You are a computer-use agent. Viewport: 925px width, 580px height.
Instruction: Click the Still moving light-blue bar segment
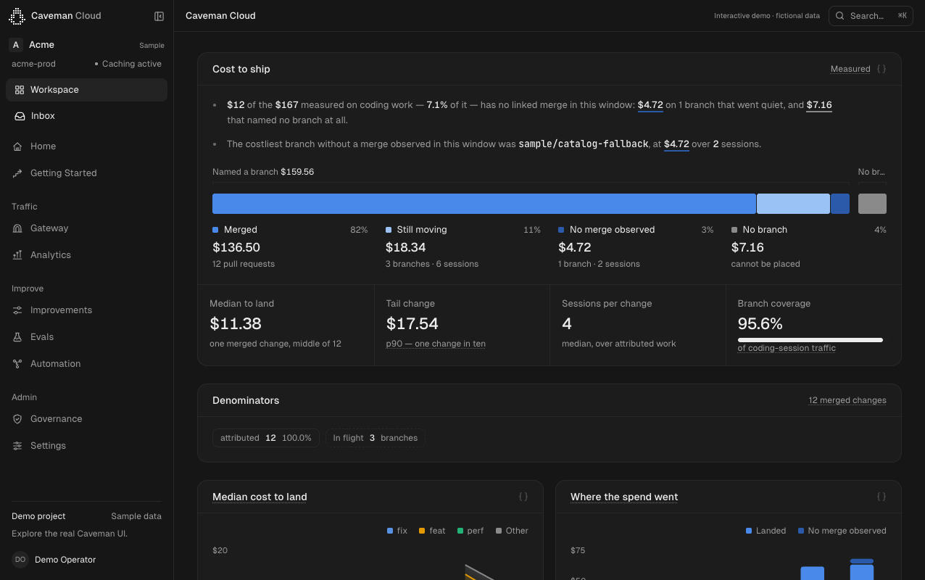pyautogui.click(x=793, y=204)
